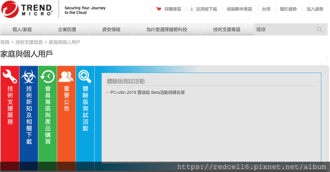The height and width of the screenshot is (172, 330).
Task: Open the 企業防護 menu
Action: [x=67, y=29]
